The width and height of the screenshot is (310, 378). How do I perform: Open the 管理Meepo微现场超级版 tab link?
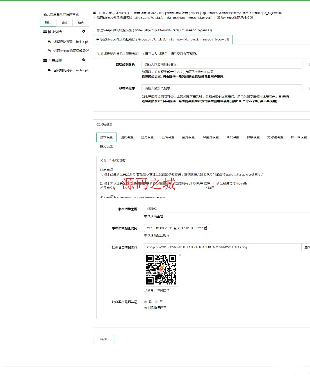pos(154,31)
